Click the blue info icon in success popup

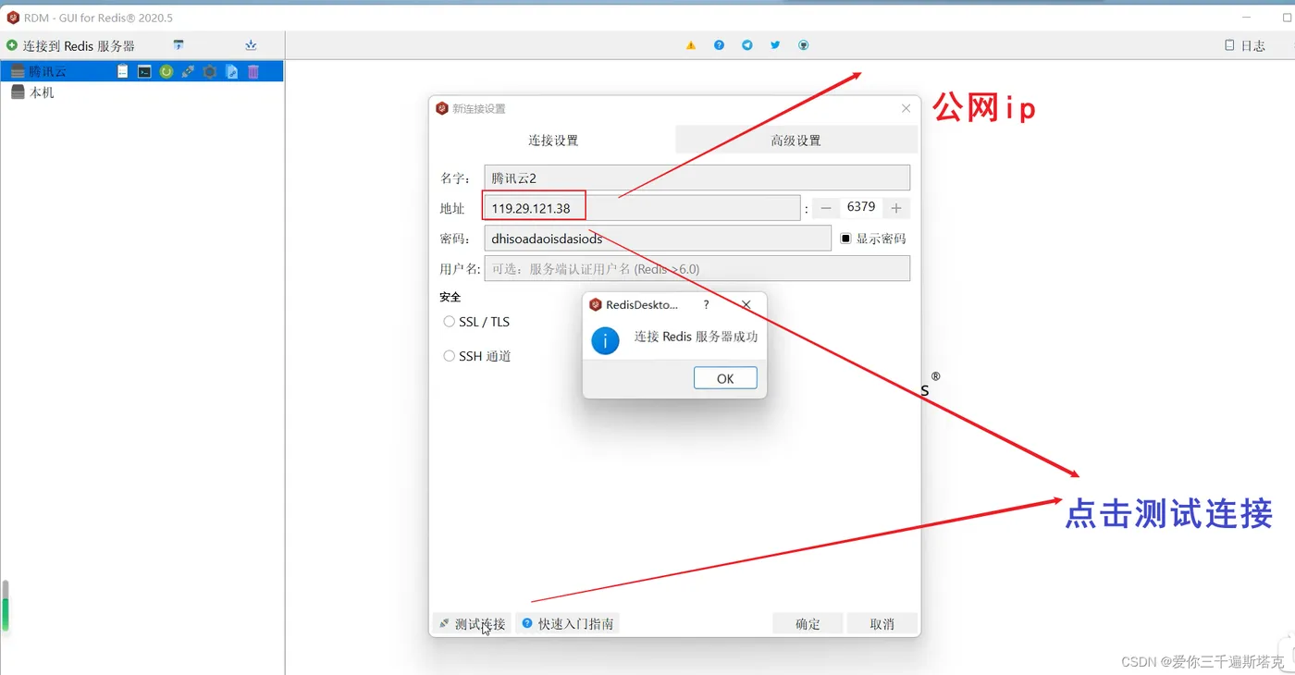[x=605, y=340]
